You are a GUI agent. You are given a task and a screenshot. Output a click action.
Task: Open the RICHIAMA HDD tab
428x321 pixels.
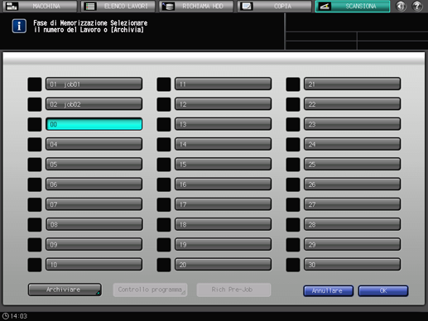pyautogui.click(x=196, y=6)
